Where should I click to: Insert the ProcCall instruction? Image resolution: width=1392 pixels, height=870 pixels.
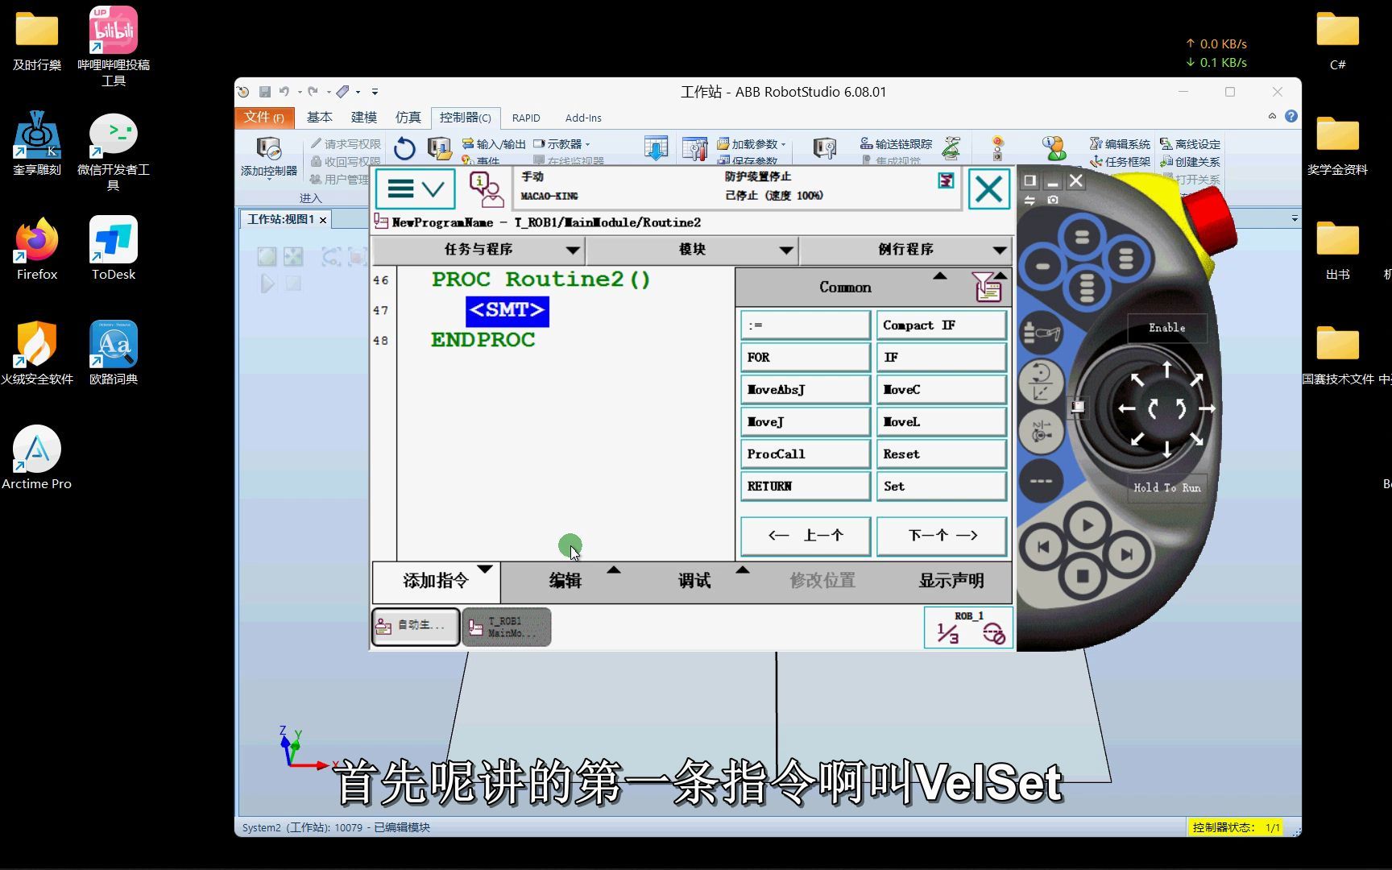[x=806, y=454]
